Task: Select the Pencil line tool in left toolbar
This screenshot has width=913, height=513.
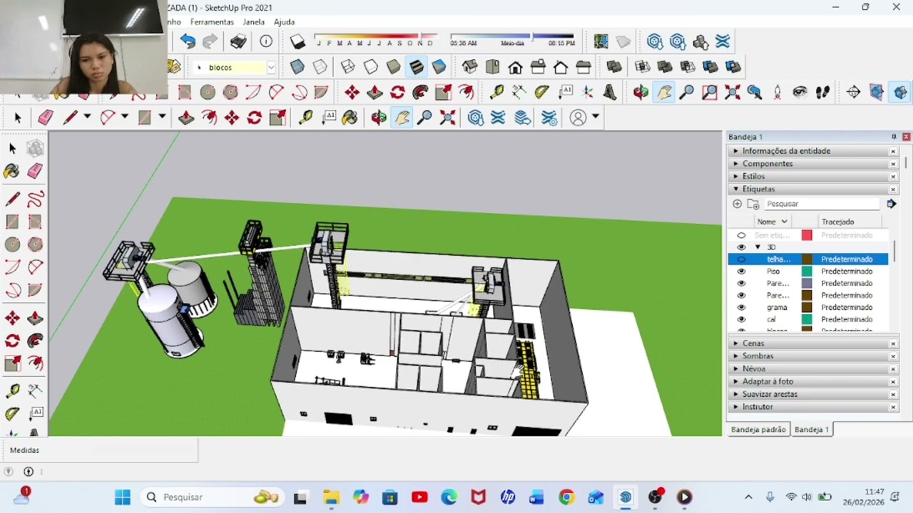Action: pos(12,199)
